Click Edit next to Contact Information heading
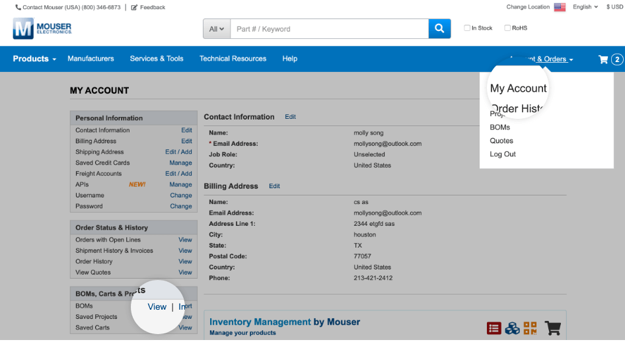Screen dimensions: 625x344 point(290,117)
